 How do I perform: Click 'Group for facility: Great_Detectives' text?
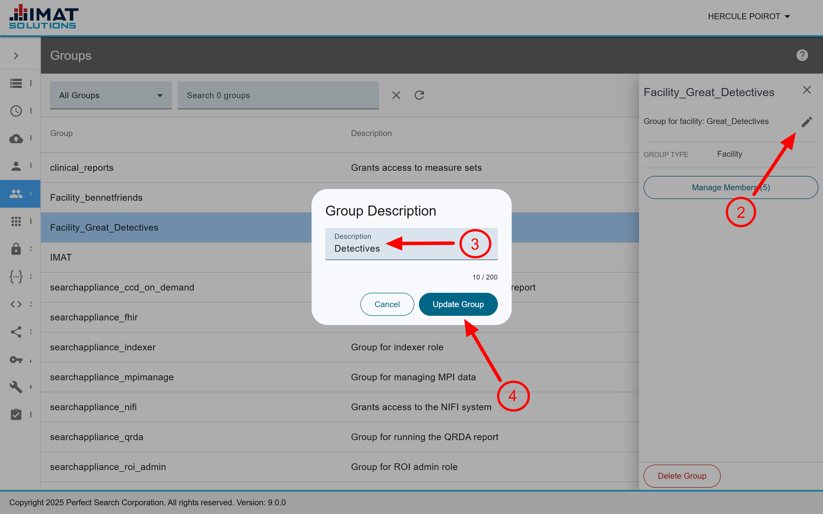click(x=706, y=121)
